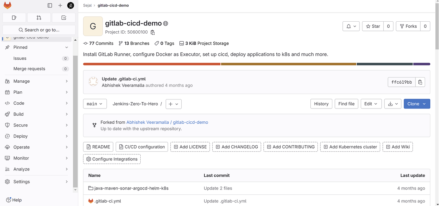The width and height of the screenshot is (439, 206).
Task: Click the Deploy rocket icon
Action: point(8,136)
